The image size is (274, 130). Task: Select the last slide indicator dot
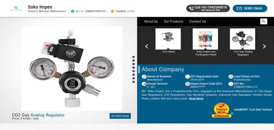[x=134, y=82]
